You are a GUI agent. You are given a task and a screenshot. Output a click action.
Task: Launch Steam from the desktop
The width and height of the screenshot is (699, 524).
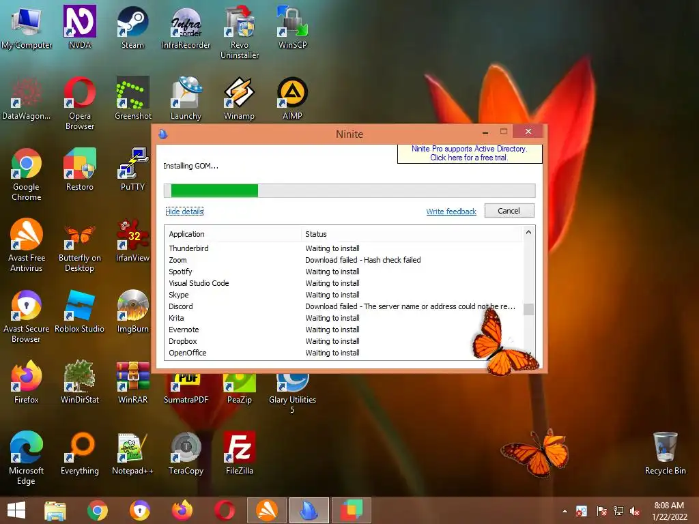click(132, 27)
